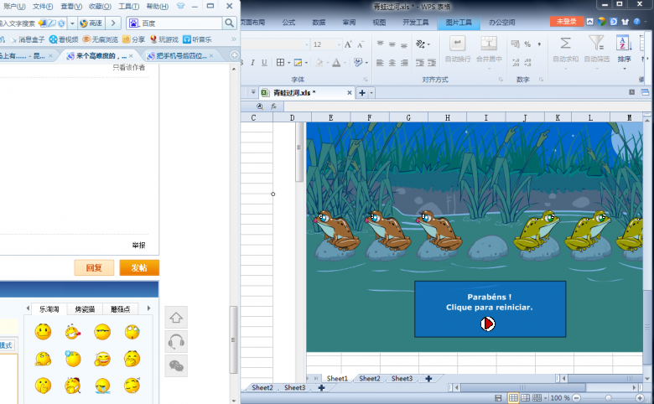Click the headphone icon in browser sidebar
654x404 pixels.
pyautogui.click(x=176, y=342)
